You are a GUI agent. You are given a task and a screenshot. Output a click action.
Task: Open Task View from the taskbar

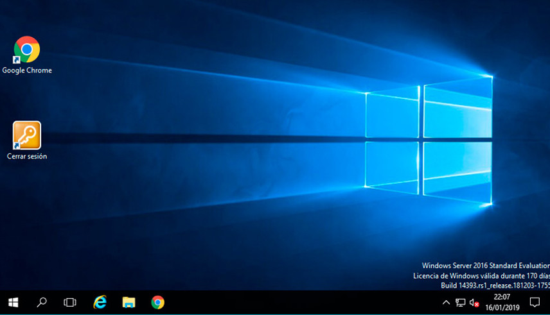[x=70, y=302]
